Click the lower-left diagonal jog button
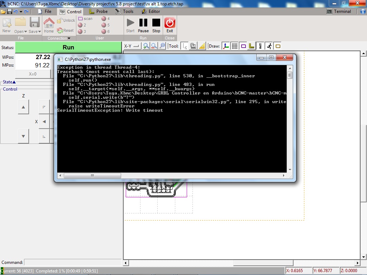 [x=44, y=136]
